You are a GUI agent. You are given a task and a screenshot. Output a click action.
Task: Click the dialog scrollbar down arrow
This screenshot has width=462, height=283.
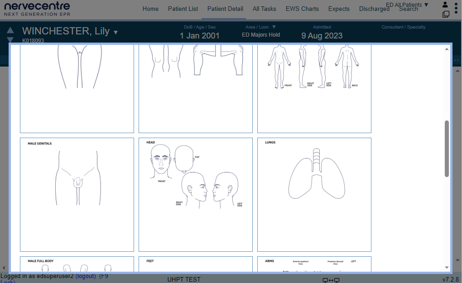pyautogui.click(x=447, y=268)
